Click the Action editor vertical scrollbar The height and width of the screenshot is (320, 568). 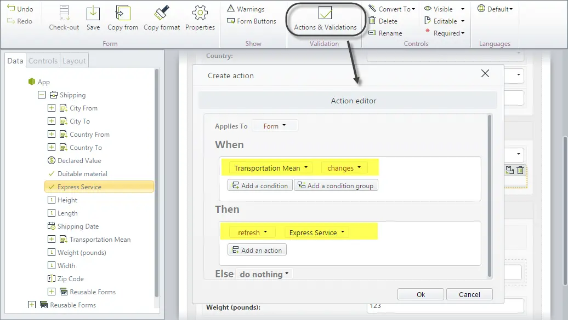coord(490,195)
